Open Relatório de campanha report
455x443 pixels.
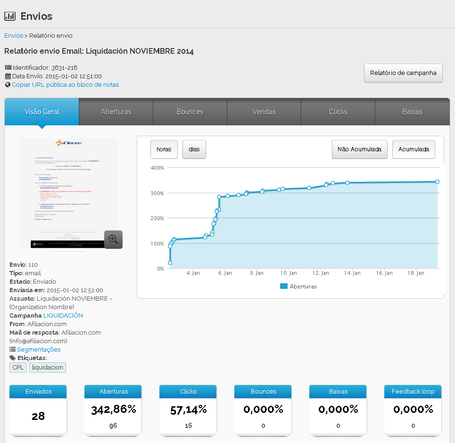[x=403, y=73]
